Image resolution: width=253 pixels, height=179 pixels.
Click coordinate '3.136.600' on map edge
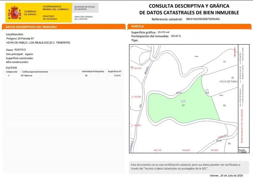(136, 97)
